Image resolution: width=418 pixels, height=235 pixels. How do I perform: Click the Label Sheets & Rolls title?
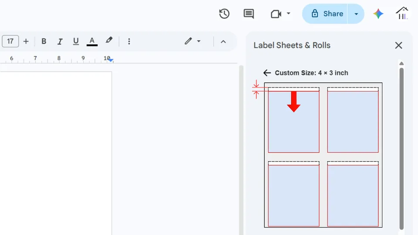[x=292, y=45]
